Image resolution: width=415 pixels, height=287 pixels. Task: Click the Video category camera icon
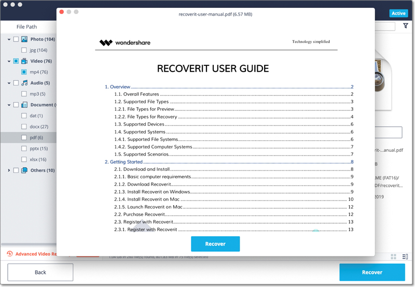[x=24, y=61]
